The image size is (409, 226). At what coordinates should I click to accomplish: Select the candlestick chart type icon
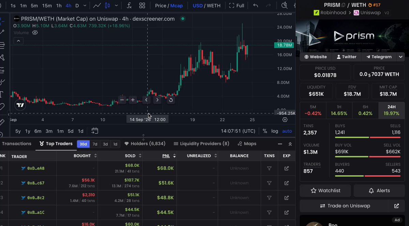point(108,5)
